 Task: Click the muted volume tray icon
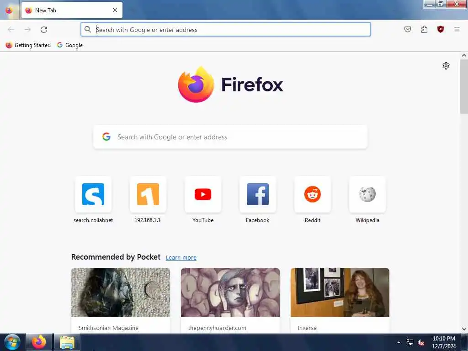[421, 342]
